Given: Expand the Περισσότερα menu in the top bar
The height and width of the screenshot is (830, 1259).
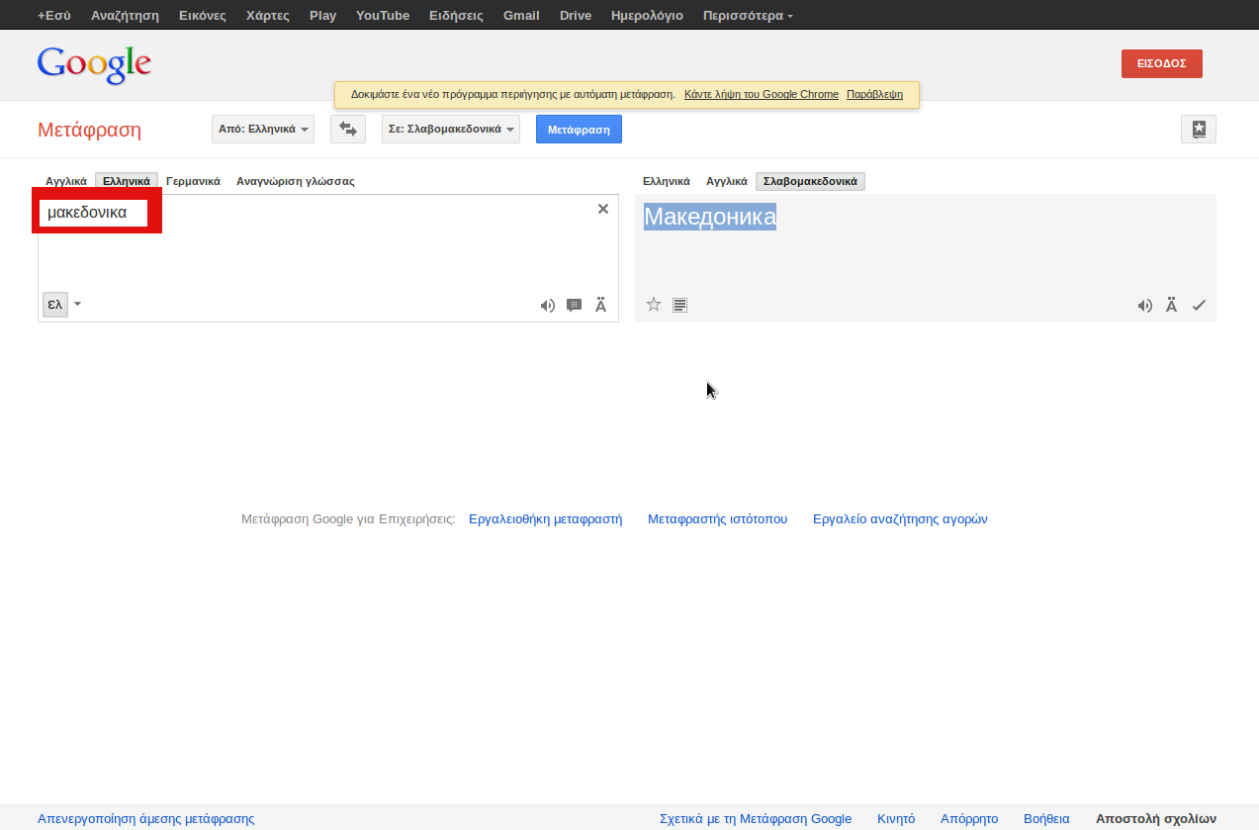Looking at the screenshot, I should 748,16.
